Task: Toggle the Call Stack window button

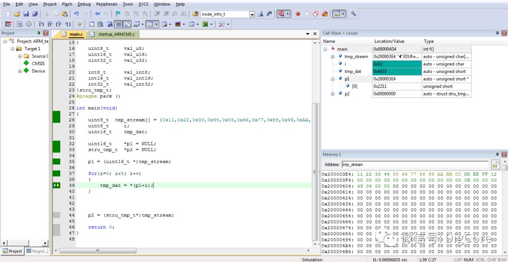Action: pyautogui.click(x=127, y=24)
